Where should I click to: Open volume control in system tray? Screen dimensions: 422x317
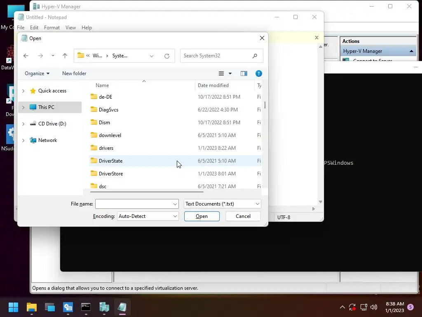pyautogui.click(x=374, y=307)
